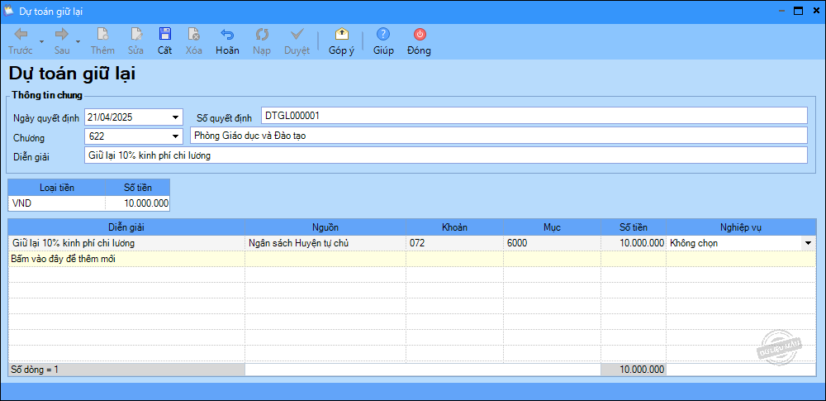Screen dimensions: 826x401
Task: Edit the Diễn giải general info field
Action: 446,155
